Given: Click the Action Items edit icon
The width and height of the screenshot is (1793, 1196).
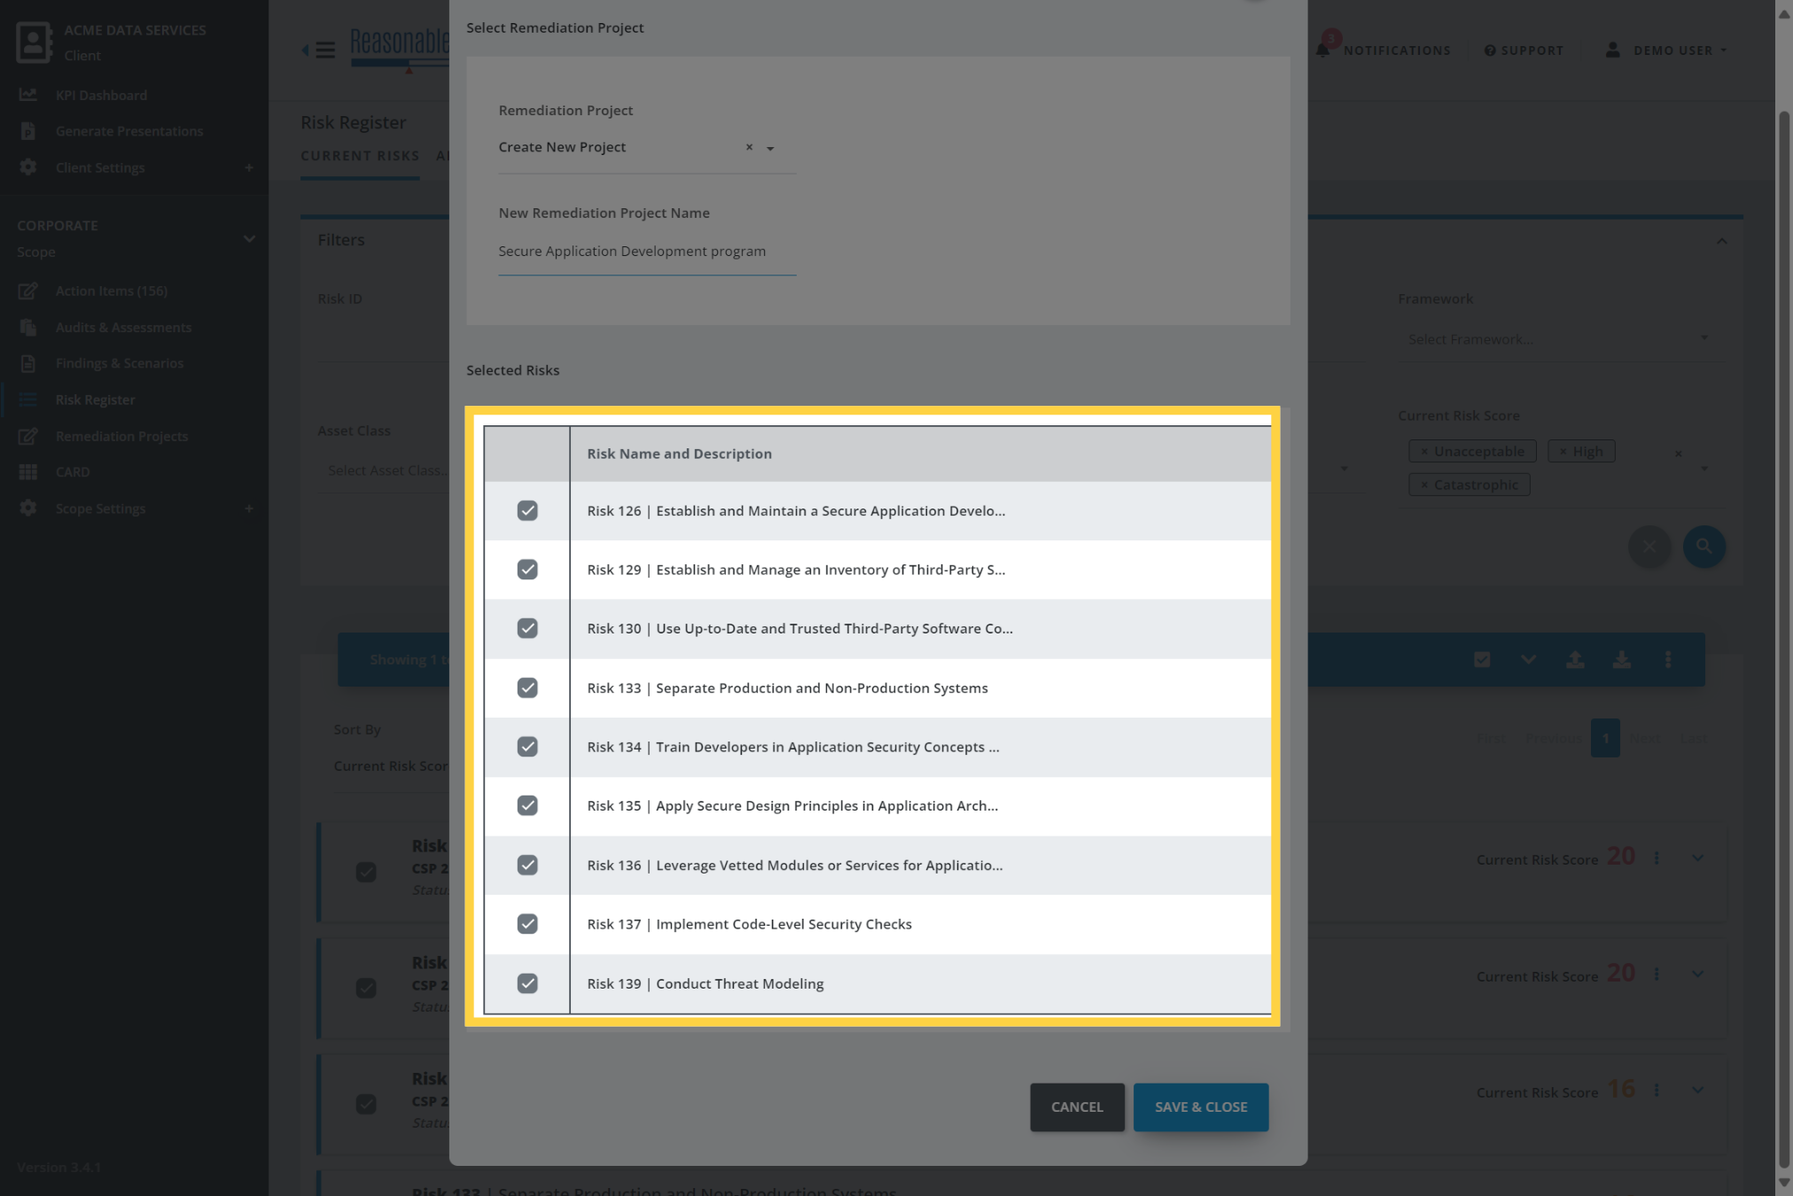Looking at the screenshot, I should pyautogui.click(x=28, y=291).
